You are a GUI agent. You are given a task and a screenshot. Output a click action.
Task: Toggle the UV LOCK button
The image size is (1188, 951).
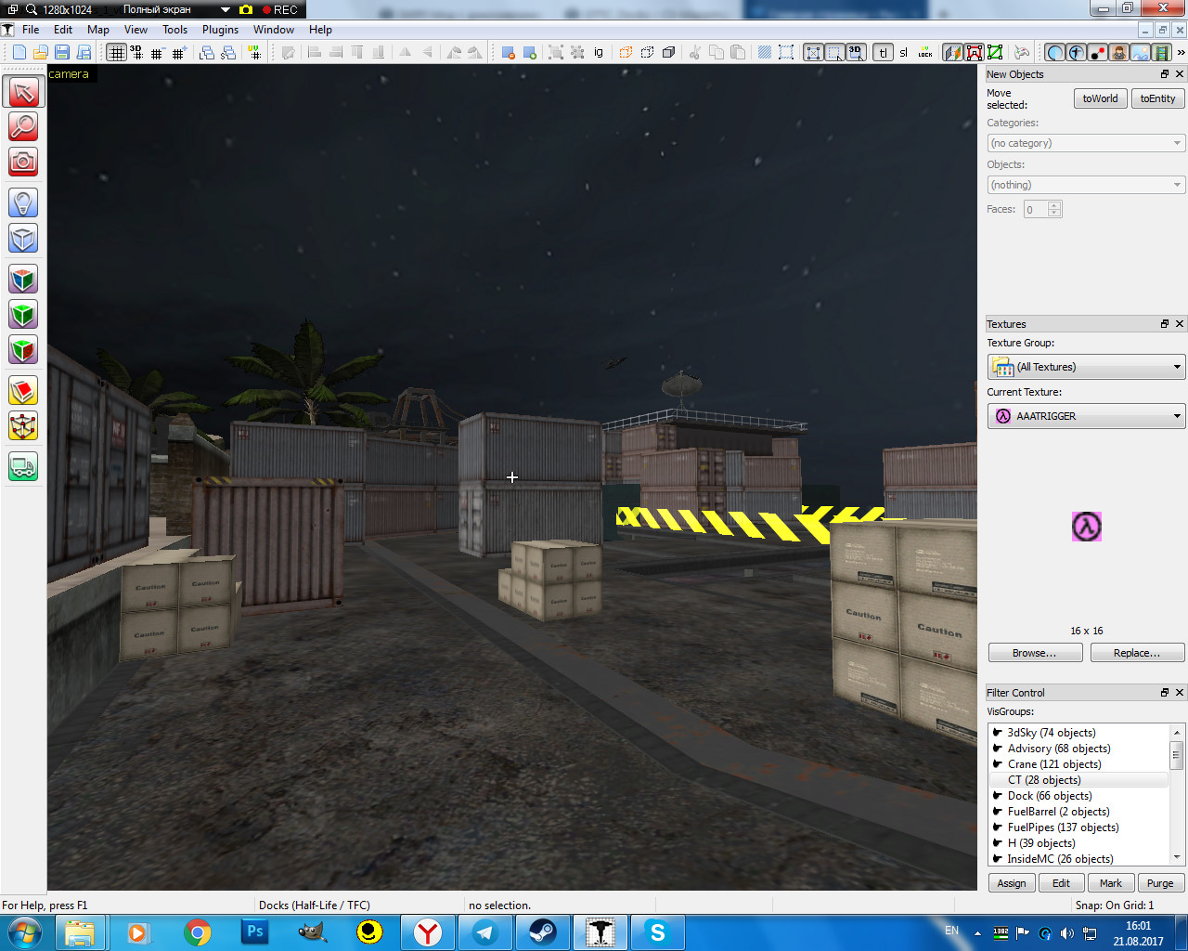point(925,52)
